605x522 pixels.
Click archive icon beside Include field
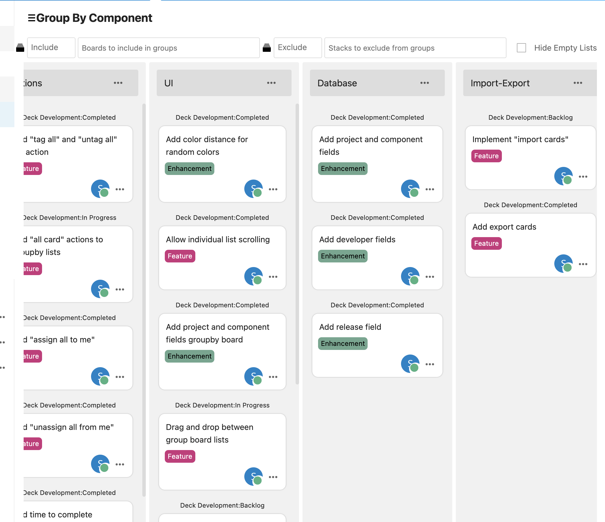click(x=20, y=48)
